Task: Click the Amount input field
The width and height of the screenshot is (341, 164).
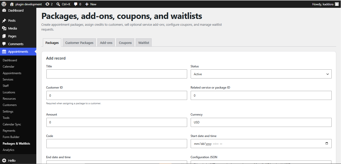Action: [x=117, y=122]
